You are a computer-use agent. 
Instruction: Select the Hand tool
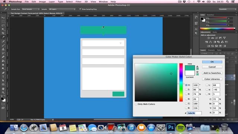click(3, 89)
